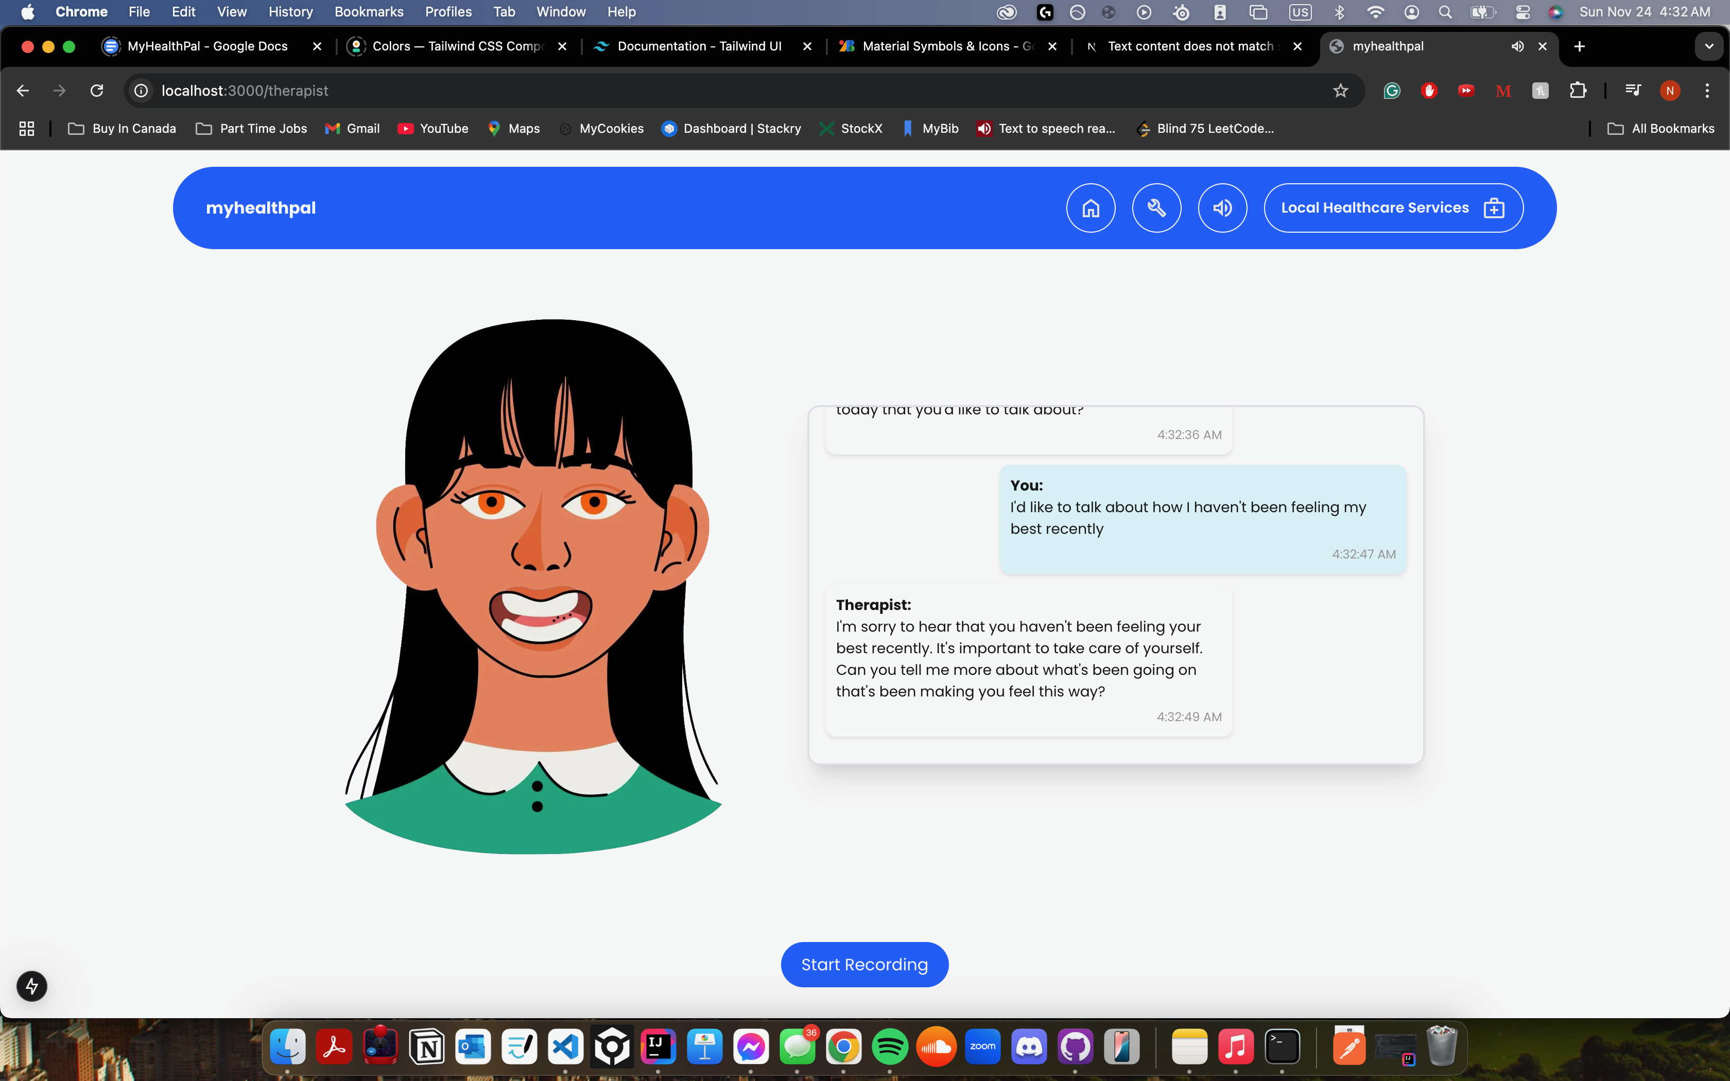This screenshot has height=1081, width=1730.
Task: Click the Grammarly extension icon
Action: tap(1391, 91)
